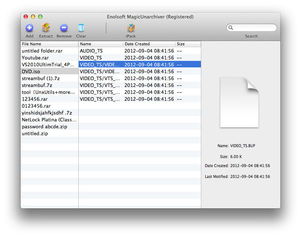This screenshot has width=301, height=237.
Task: Sort by Size column header
Action: click(x=188, y=44)
